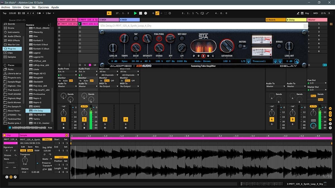This screenshot has height=188, width=335.
Task: Select the V mode button in STA Delay
Action: [199, 56]
